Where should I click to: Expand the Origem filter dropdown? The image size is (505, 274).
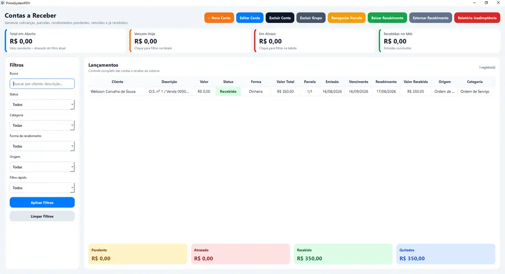click(x=42, y=167)
